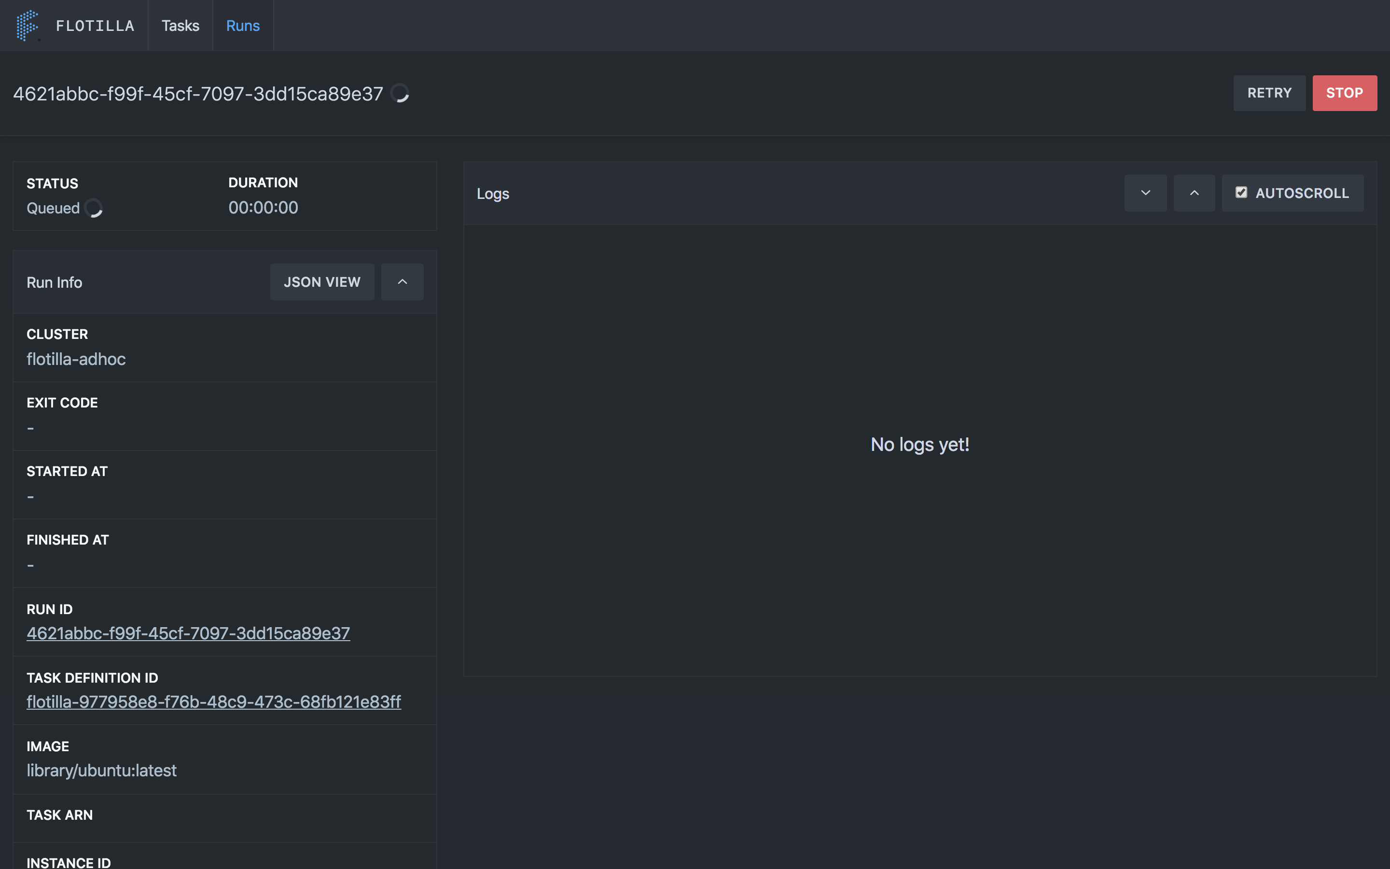Click the Flotilla logo icon

pos(27,26)
